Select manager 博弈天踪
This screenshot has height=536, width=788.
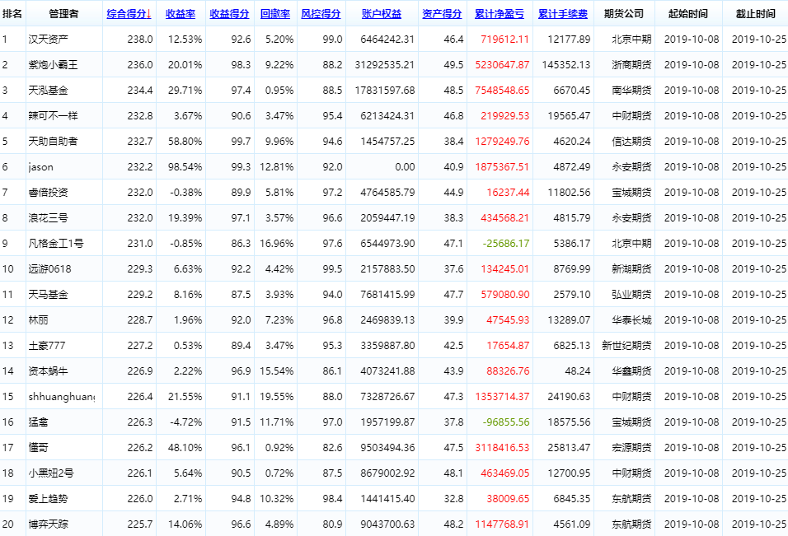point(49,524)
